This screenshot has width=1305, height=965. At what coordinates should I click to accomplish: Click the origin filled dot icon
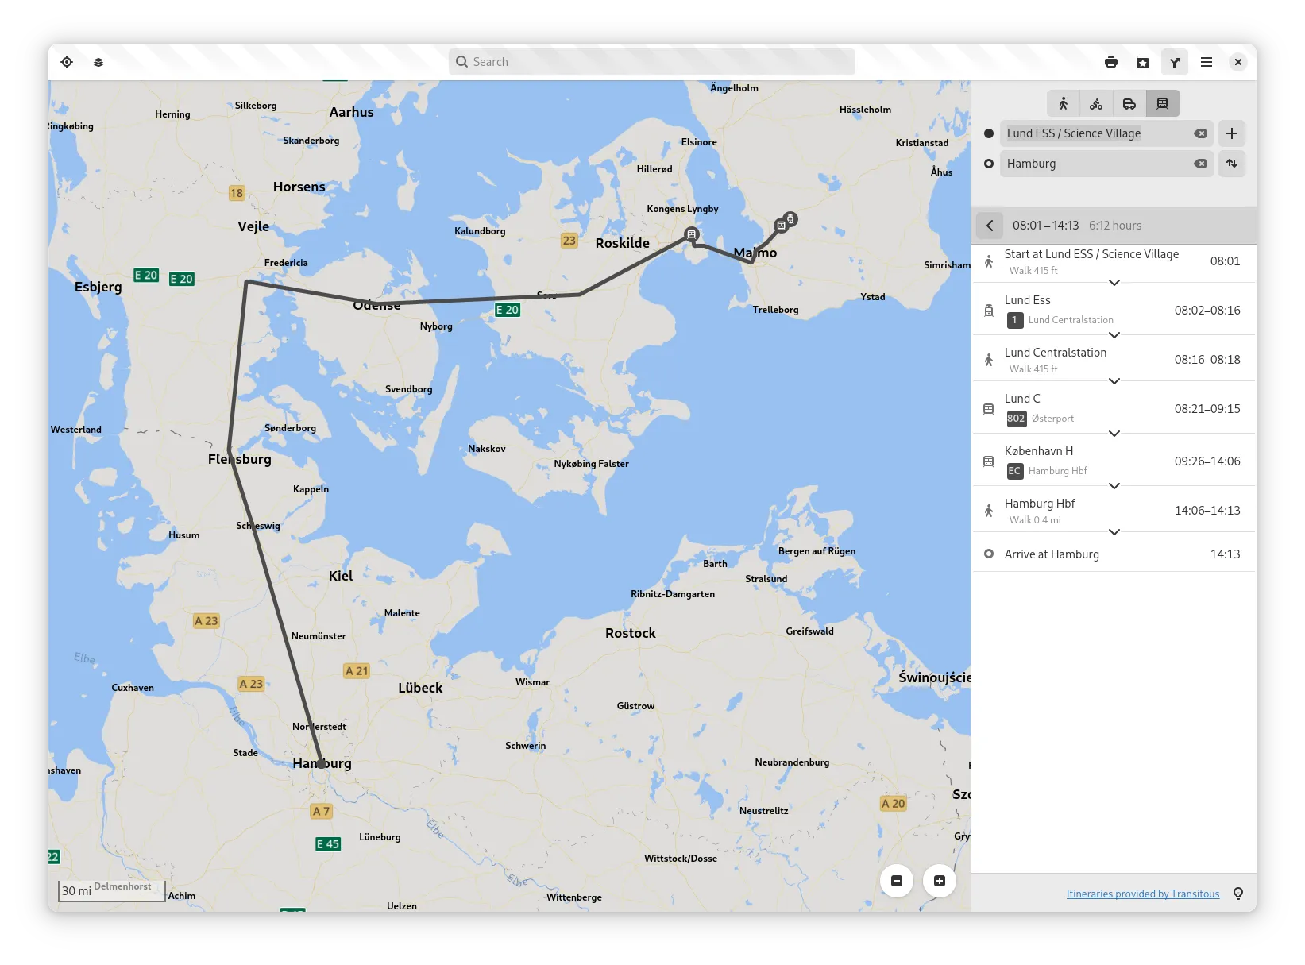[x=989, y=133]
